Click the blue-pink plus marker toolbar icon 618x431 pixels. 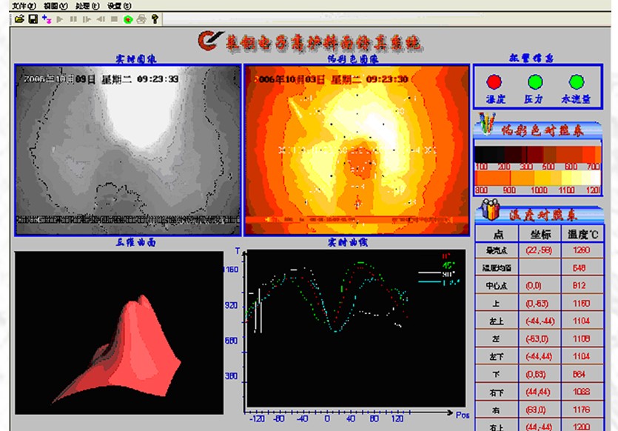coord(47,19)
